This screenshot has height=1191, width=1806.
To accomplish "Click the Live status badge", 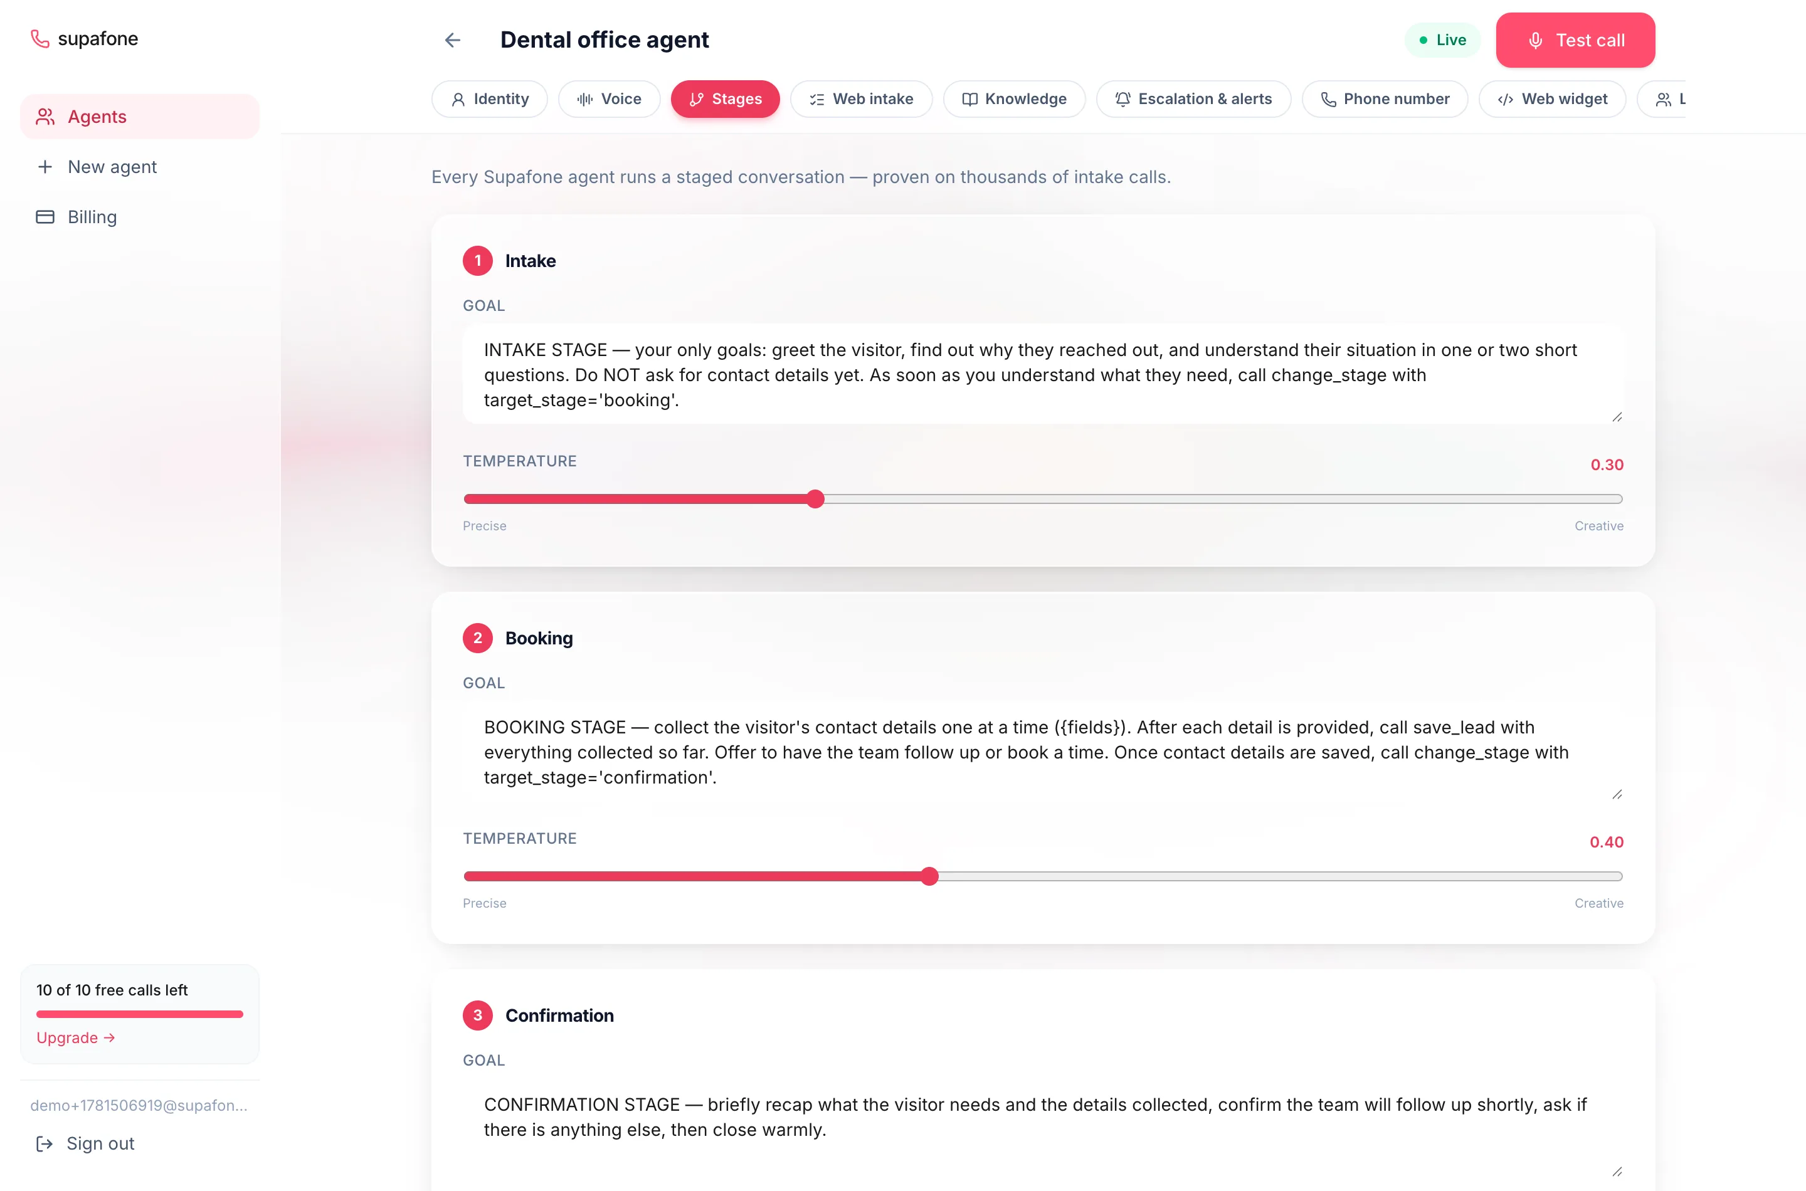I will pyautogui.click(x=1442, y=40).
